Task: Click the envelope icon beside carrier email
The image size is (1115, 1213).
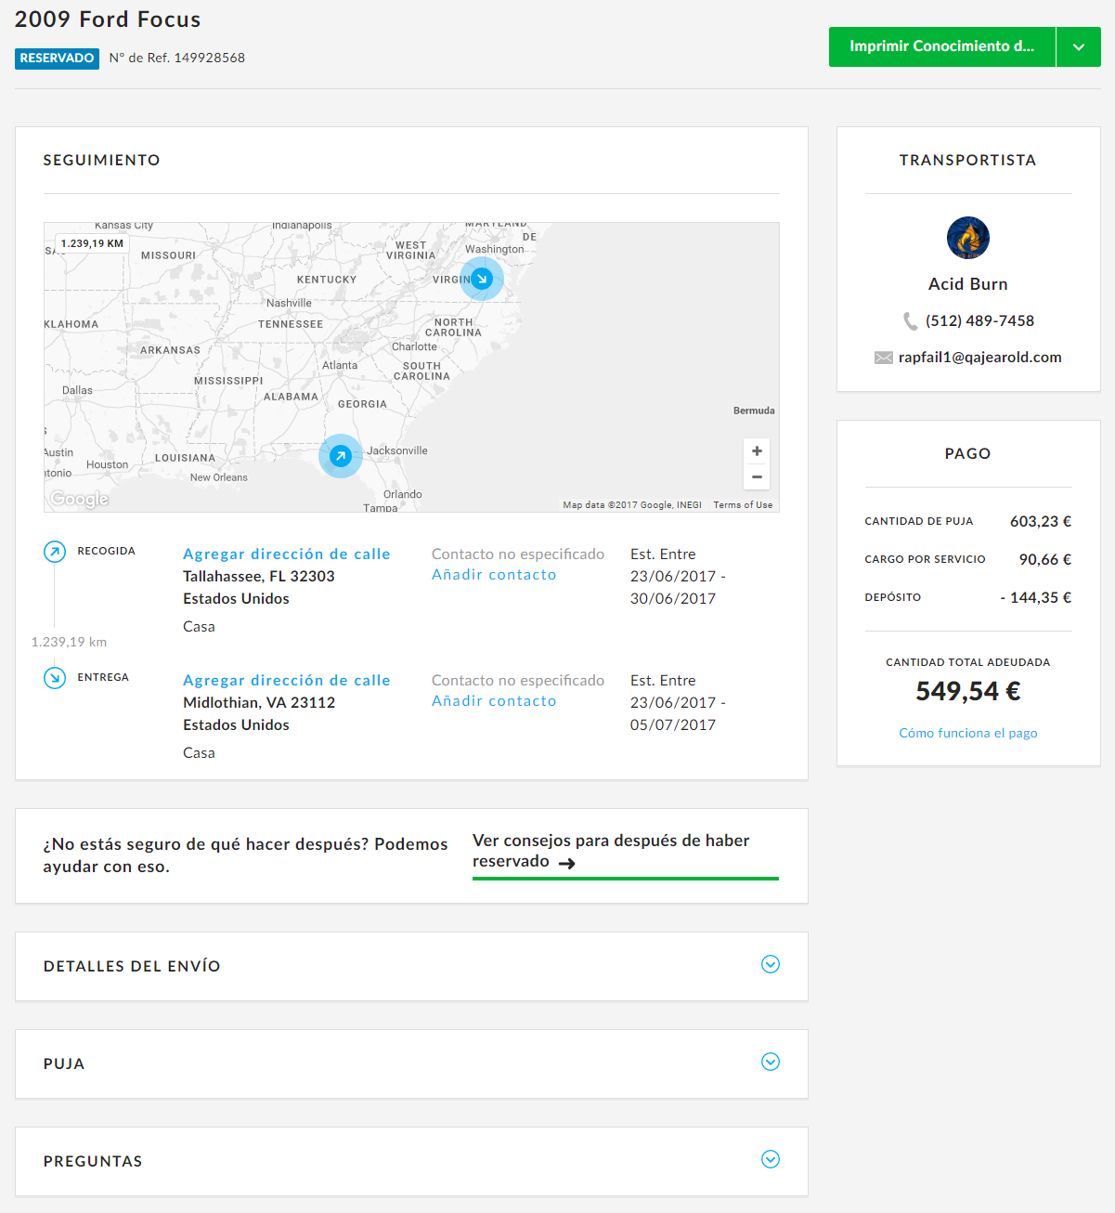Action: [883, 358]
